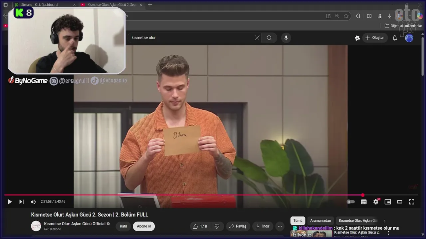Open the browser extensions puzzle icon
This screenshot has width=426, height=239.
[358, 16]
